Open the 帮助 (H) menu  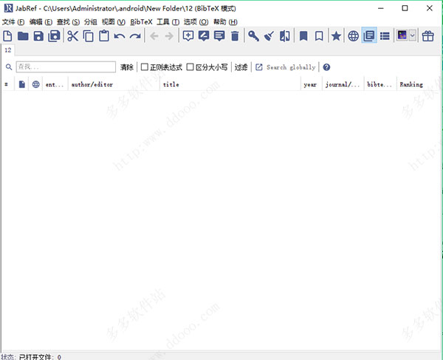(x=225, y=21)
